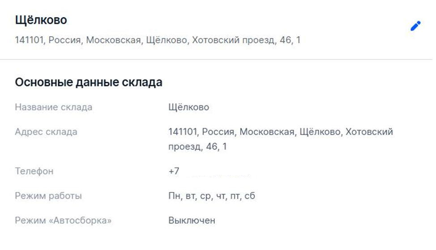The width and height of the screenshot is (436, 250).
Task: Click the Название склада label
Action: click(54, 107)
